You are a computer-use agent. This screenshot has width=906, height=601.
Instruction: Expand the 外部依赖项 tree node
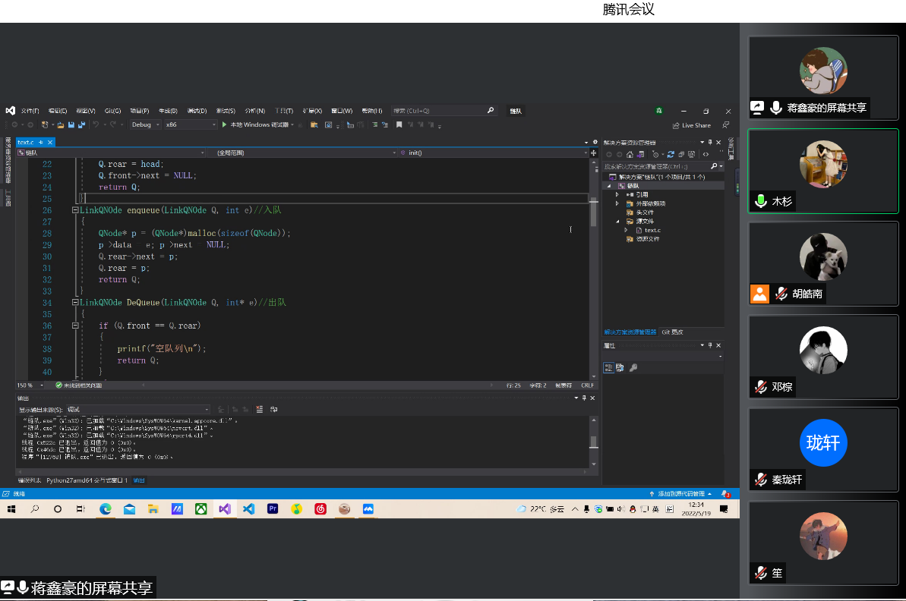click(x=617, y=203)
